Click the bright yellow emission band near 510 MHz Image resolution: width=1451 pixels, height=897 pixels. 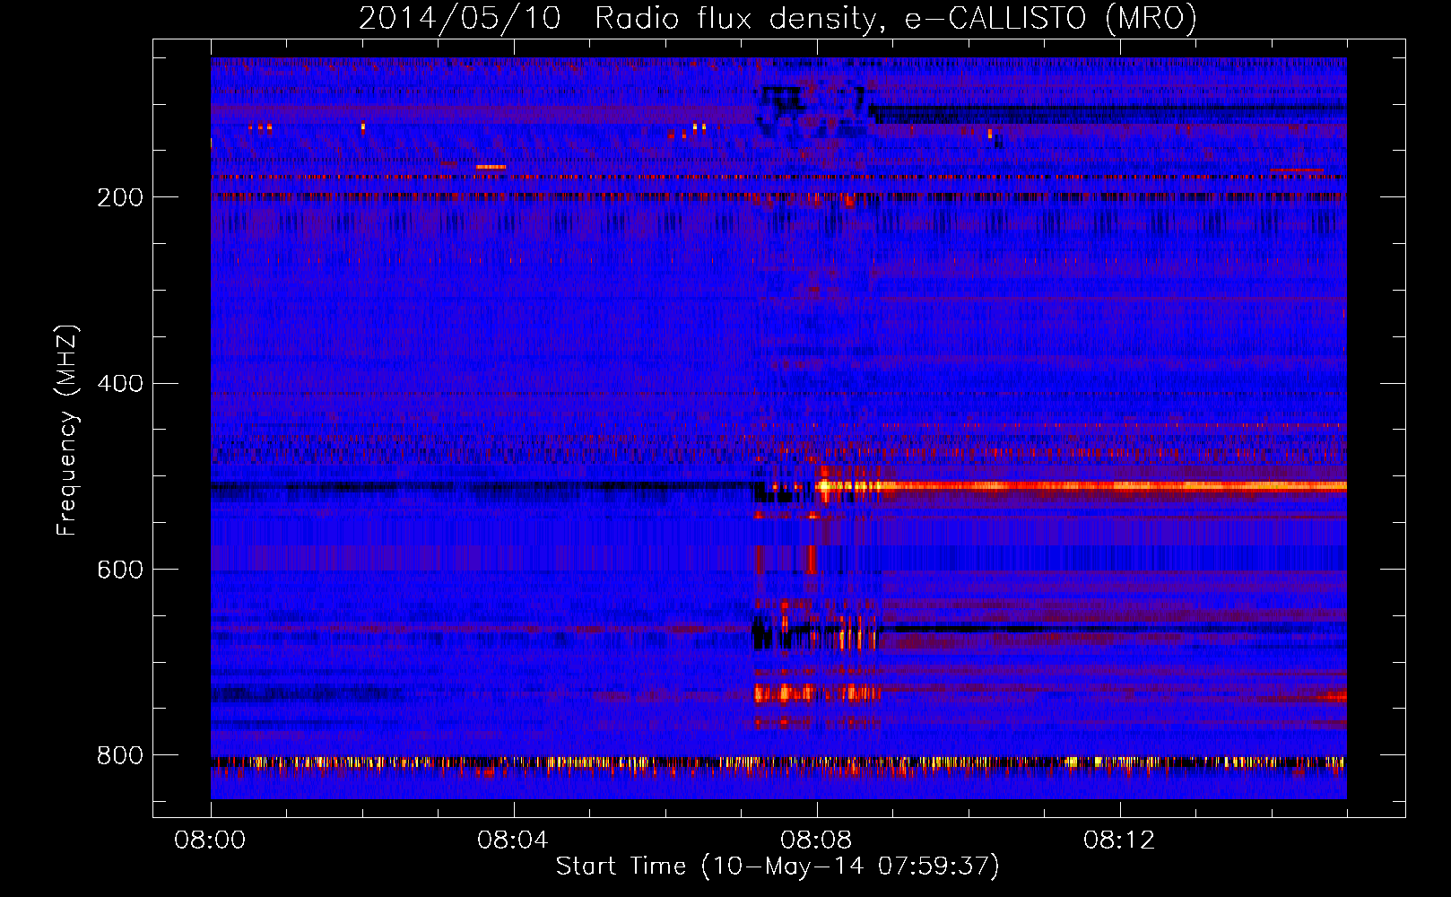(1081, 486)
